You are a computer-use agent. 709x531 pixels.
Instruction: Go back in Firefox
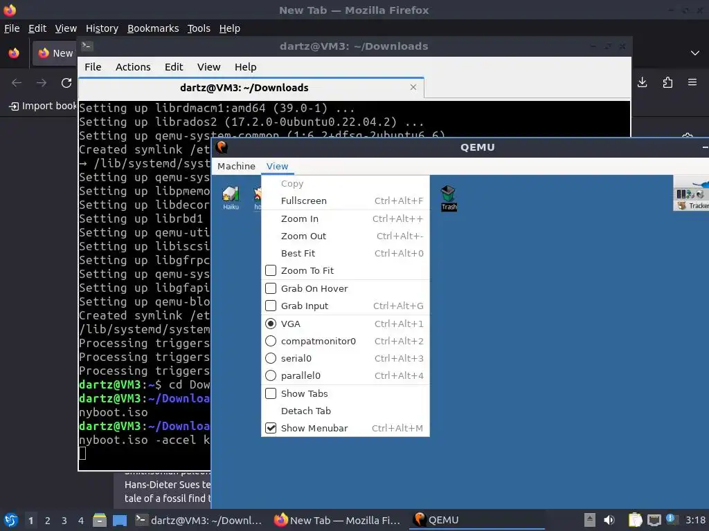pyautogui.click(x=17, y=83)
